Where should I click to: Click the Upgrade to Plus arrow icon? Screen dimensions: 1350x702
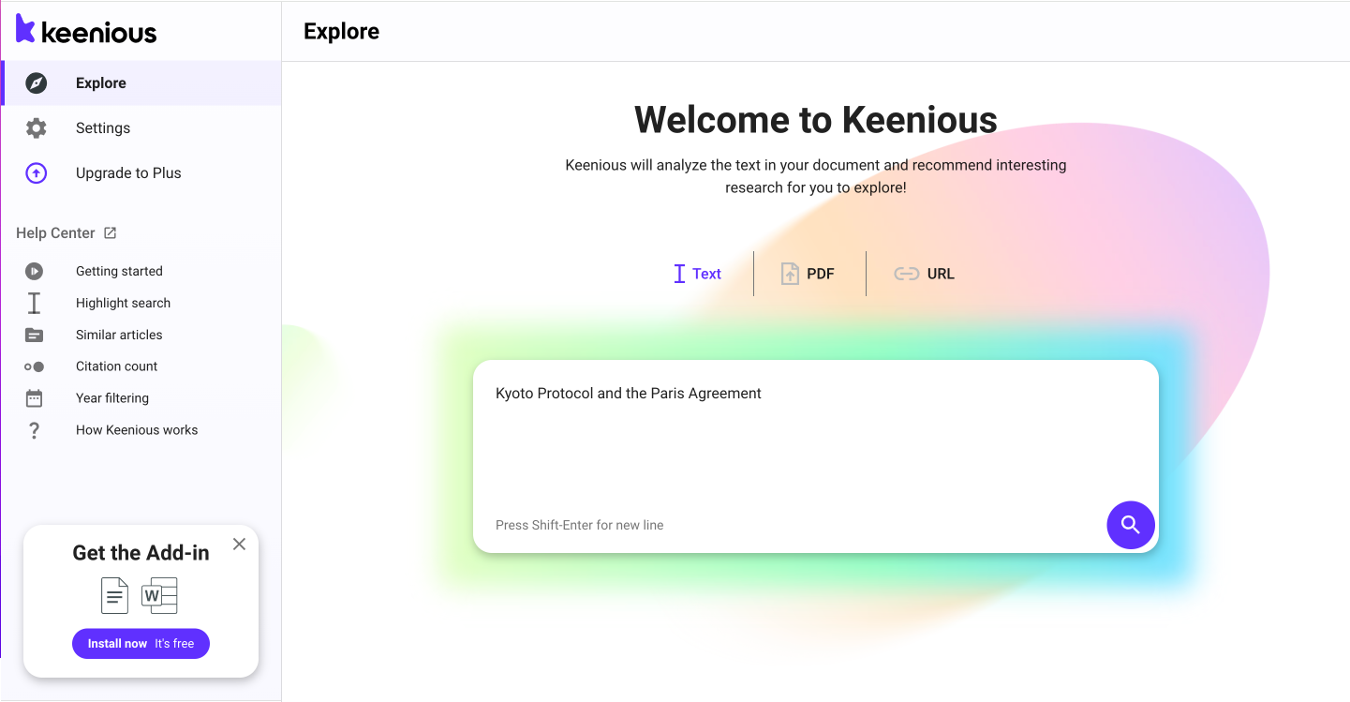point(36,173)
